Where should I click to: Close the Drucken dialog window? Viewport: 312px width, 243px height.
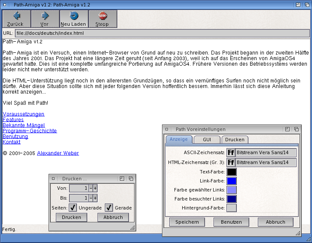pyautogui.click(x=53, y=179)
